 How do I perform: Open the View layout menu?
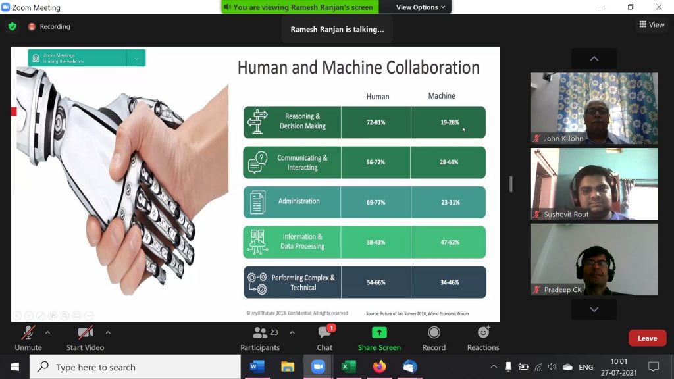pyautogui.click(x=651, y=24)
